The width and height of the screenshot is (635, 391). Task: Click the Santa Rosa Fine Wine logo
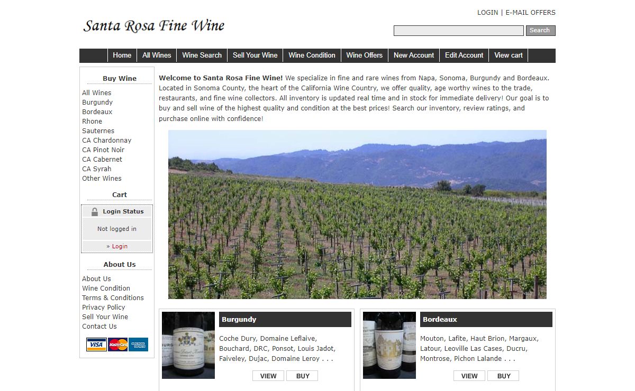click(x=154, y=26)
